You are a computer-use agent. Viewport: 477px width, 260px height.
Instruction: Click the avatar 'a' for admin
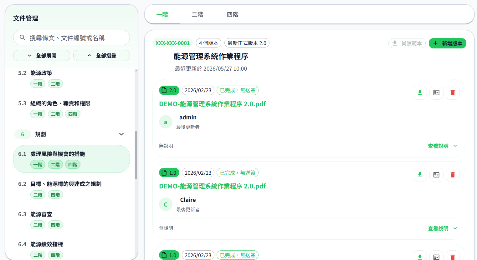[166, 122]
